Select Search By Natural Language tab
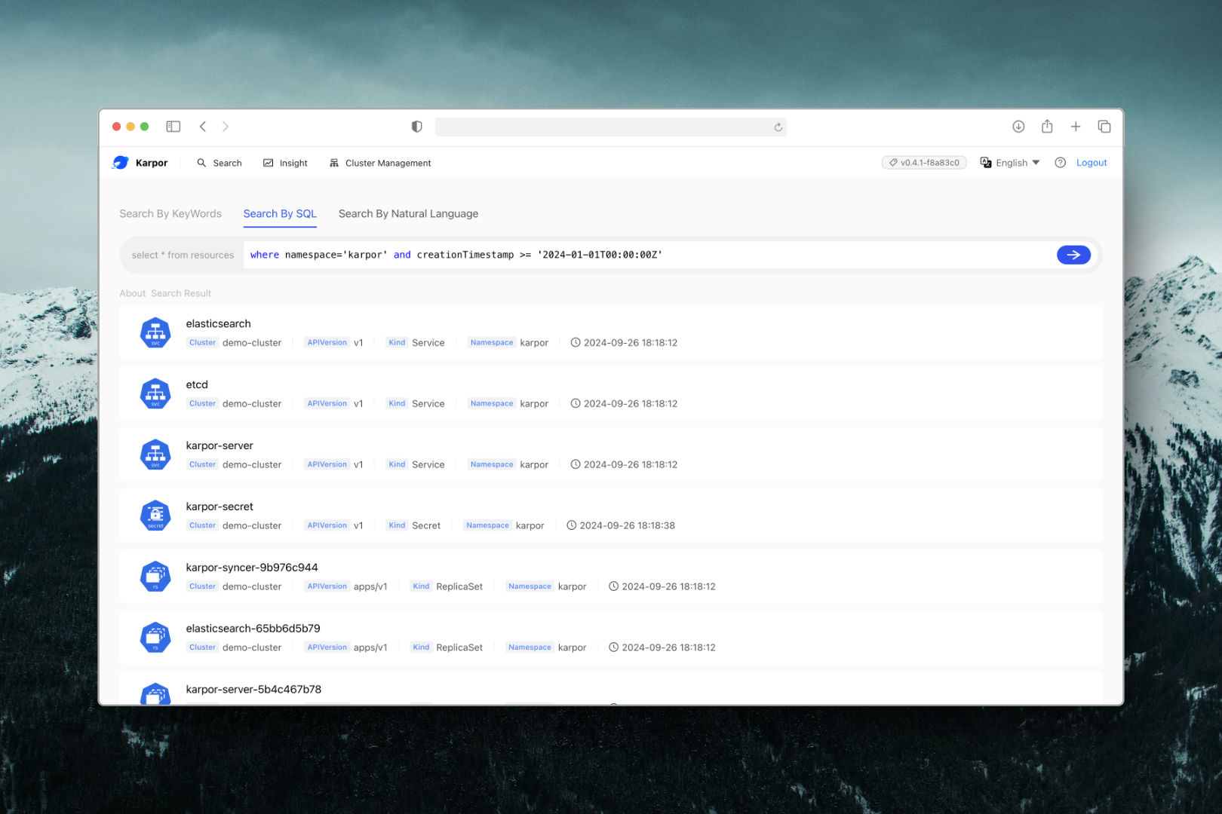This screenshot has width=1222, height=814. pyautogui.click(x=408, y=214)
